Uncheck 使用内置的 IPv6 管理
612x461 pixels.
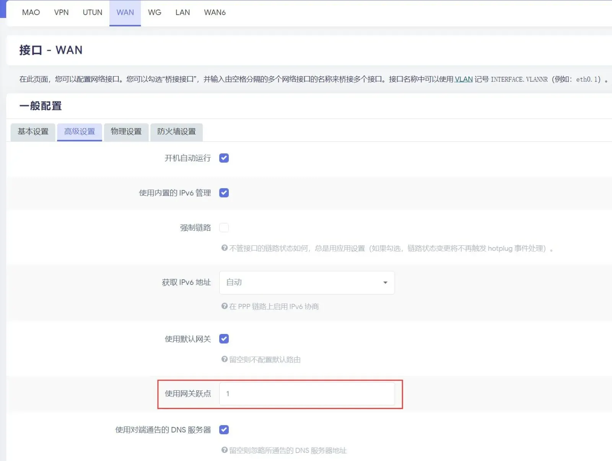pos(224,193)
